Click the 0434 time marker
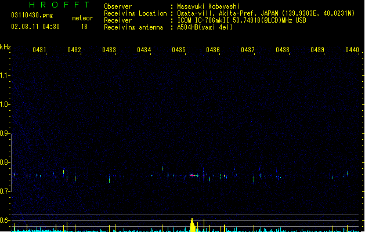Screen dimensions: 365x232 coord(144,50)
